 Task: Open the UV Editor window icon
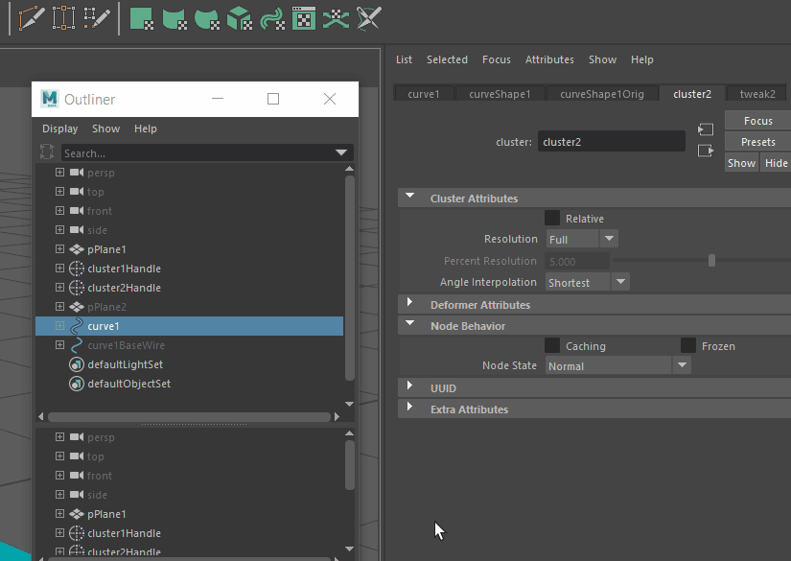(x=304, y=18)
